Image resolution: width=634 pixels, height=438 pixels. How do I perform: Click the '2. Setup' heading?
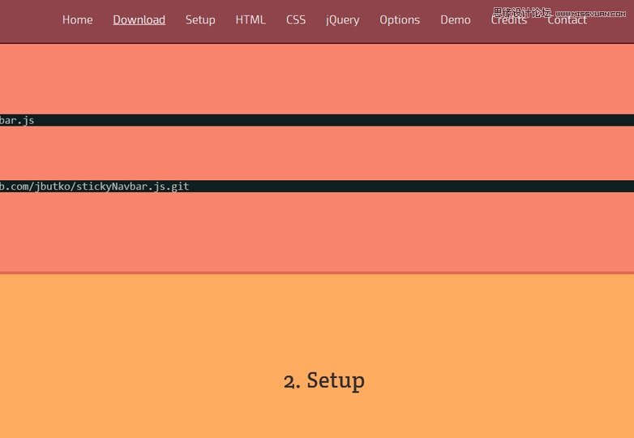(324, 380)
